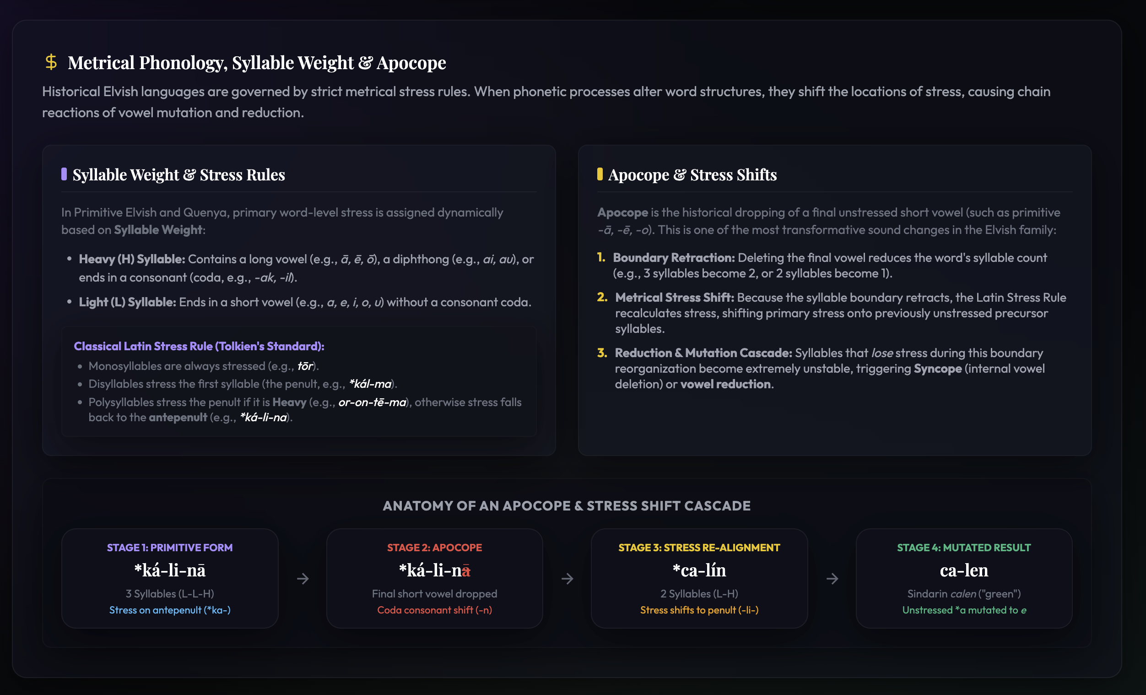Select the Stage 1: Primitive Form card title
The height and width of the screenshot is (695, 1146).
point(170,548)
